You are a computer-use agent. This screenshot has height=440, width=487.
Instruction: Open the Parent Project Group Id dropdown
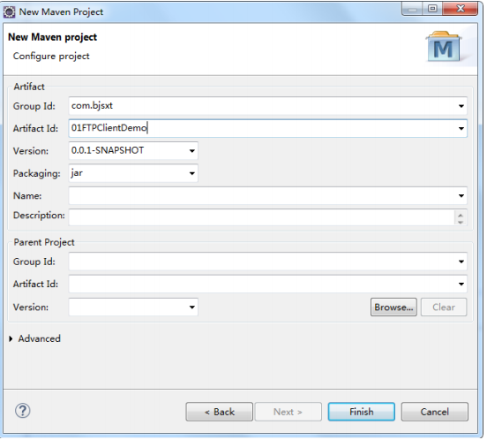(461, 262)
